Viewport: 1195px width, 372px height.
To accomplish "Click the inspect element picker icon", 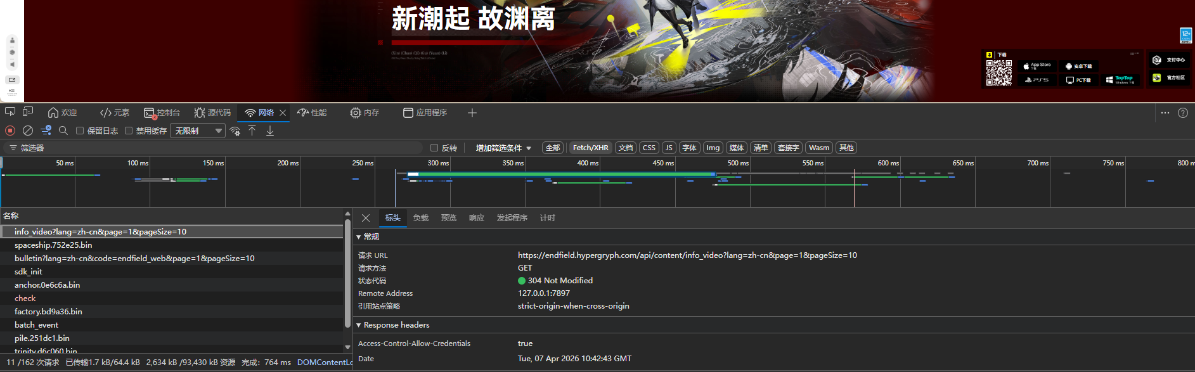I will [x=10, y=112].
